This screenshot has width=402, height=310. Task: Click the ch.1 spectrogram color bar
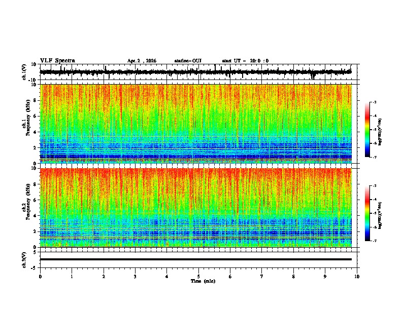tap(367, 130)
